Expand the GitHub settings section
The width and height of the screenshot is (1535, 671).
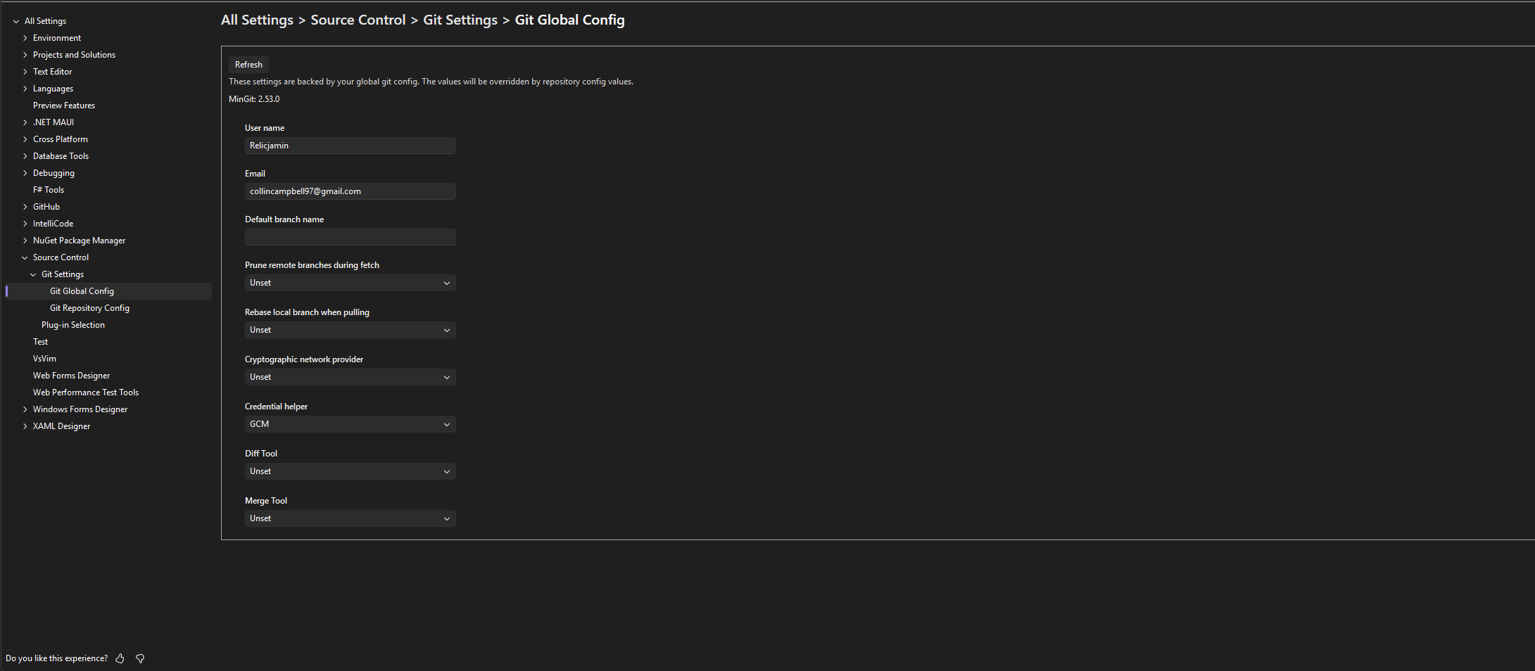click(25, 206)
